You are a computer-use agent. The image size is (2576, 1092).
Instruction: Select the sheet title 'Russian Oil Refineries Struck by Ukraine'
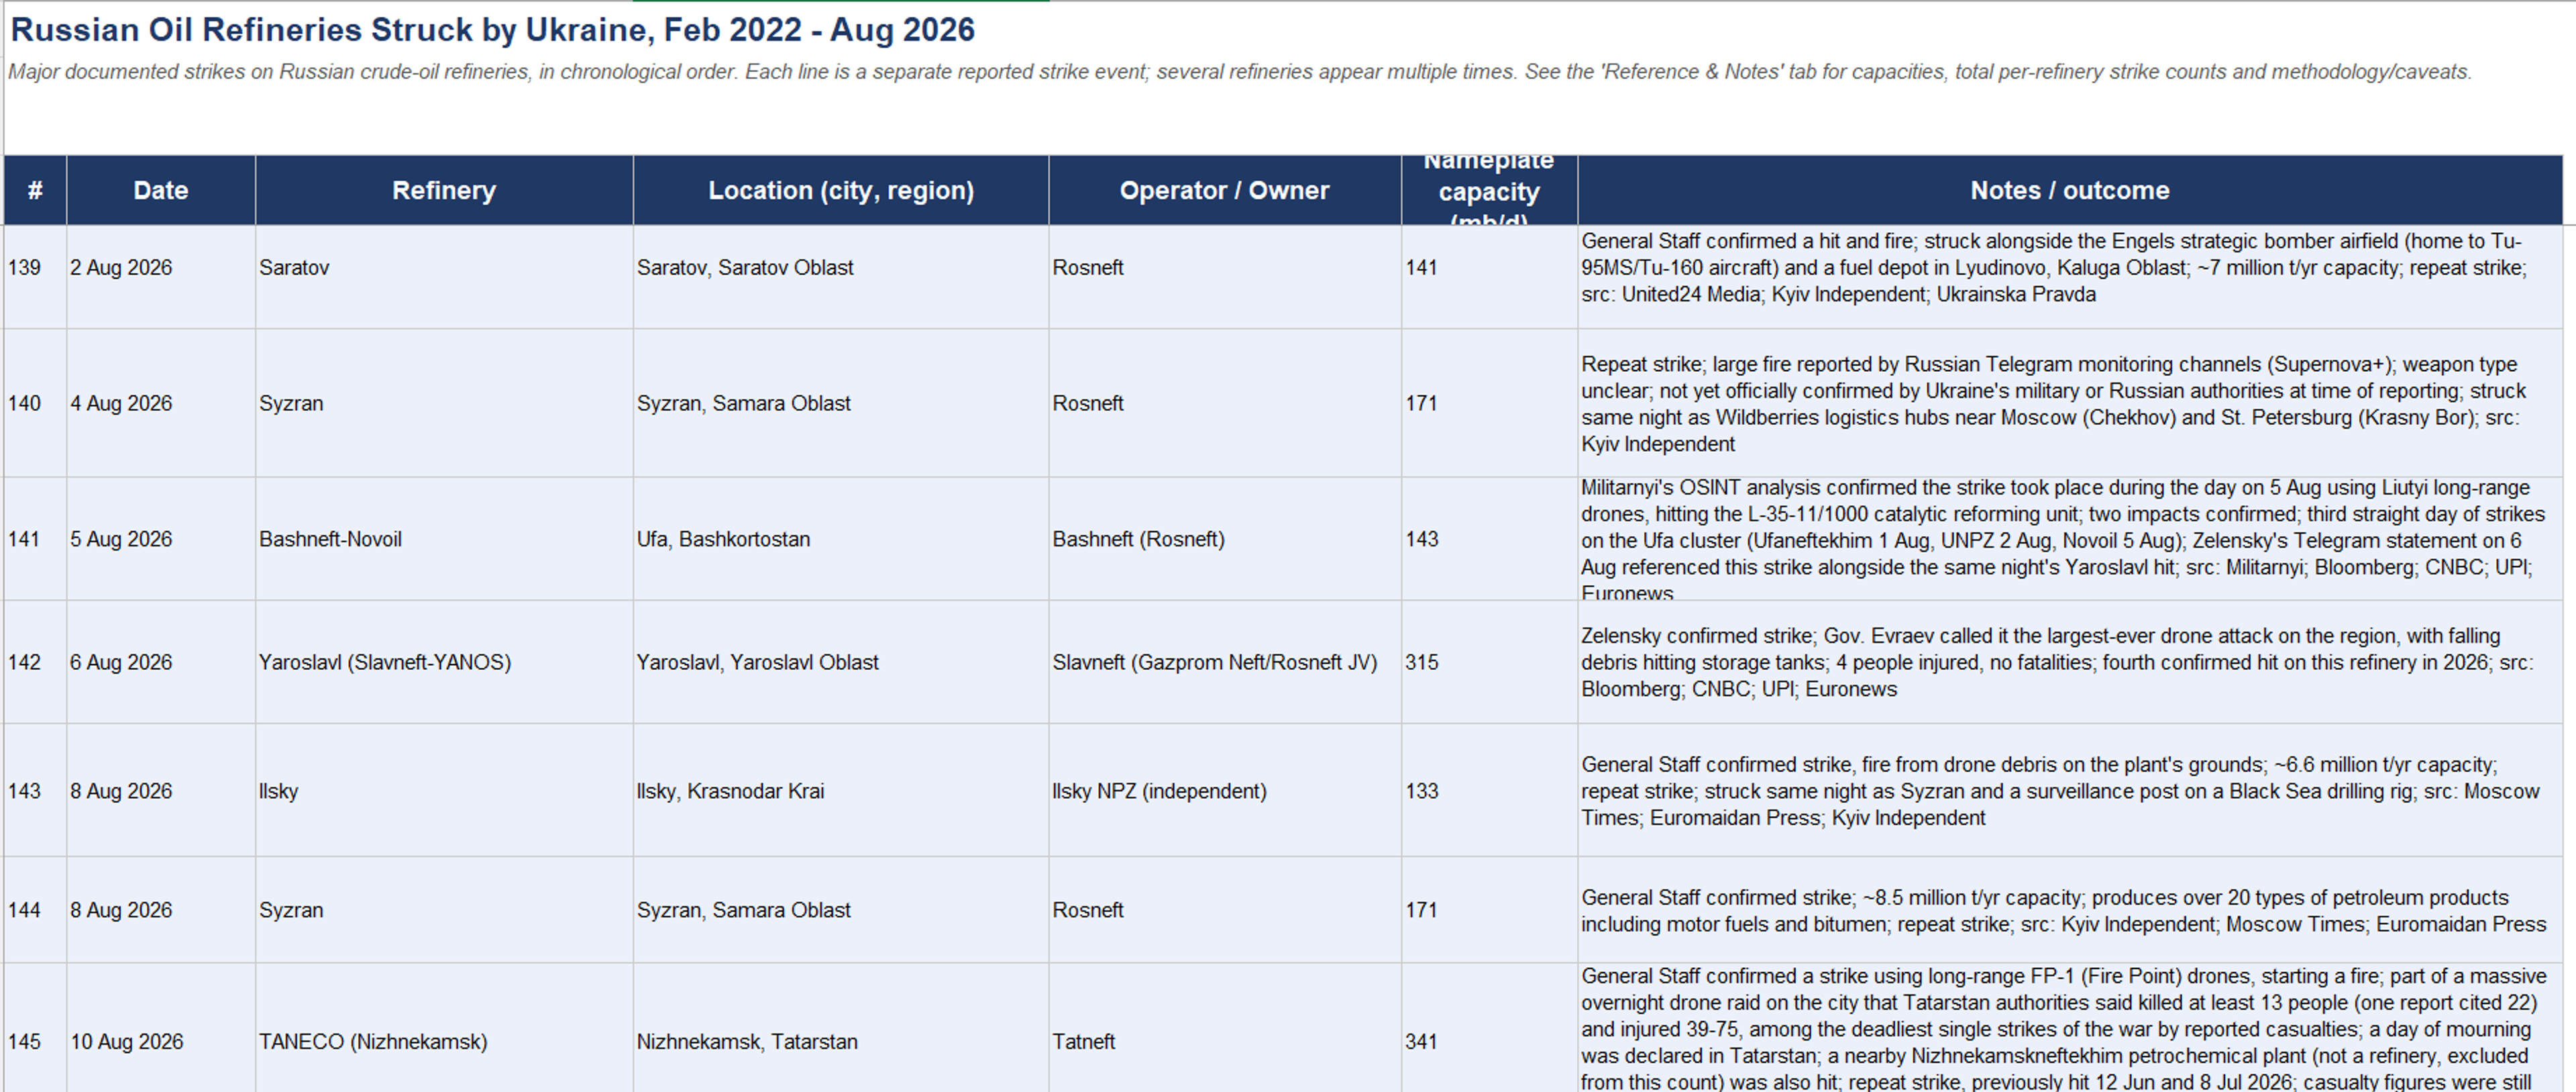coord(492,30)
